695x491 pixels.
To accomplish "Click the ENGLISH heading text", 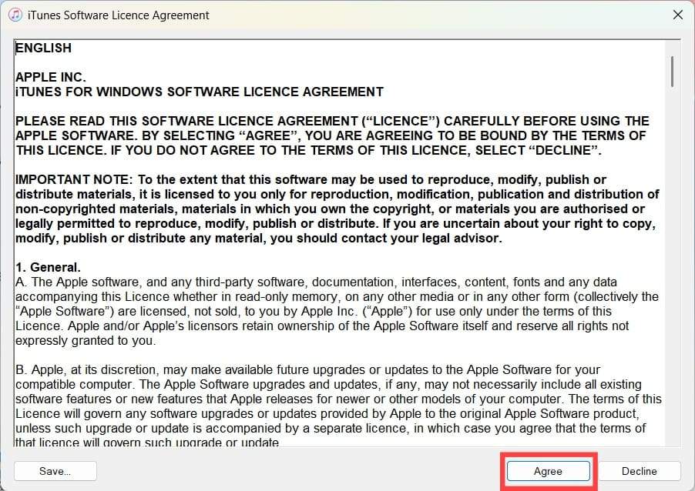I will click(x=43, y=48).
